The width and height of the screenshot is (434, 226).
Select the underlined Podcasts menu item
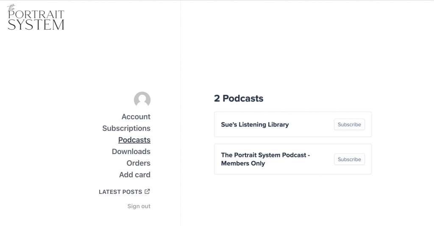(x=134, y=140)
